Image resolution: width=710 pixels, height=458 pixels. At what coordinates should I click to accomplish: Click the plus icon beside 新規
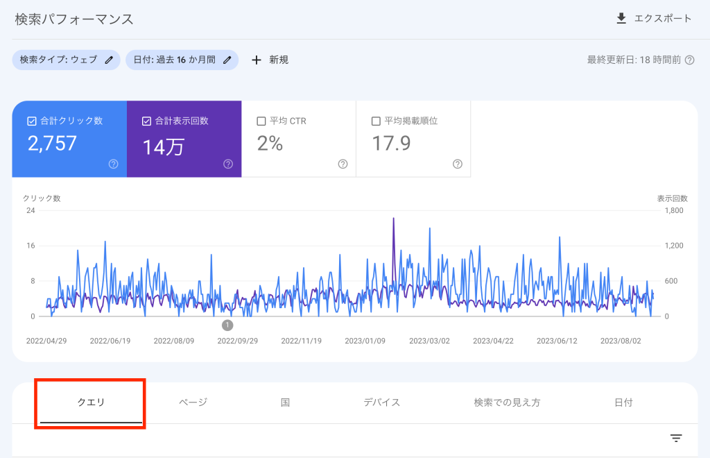pos(257,60)
